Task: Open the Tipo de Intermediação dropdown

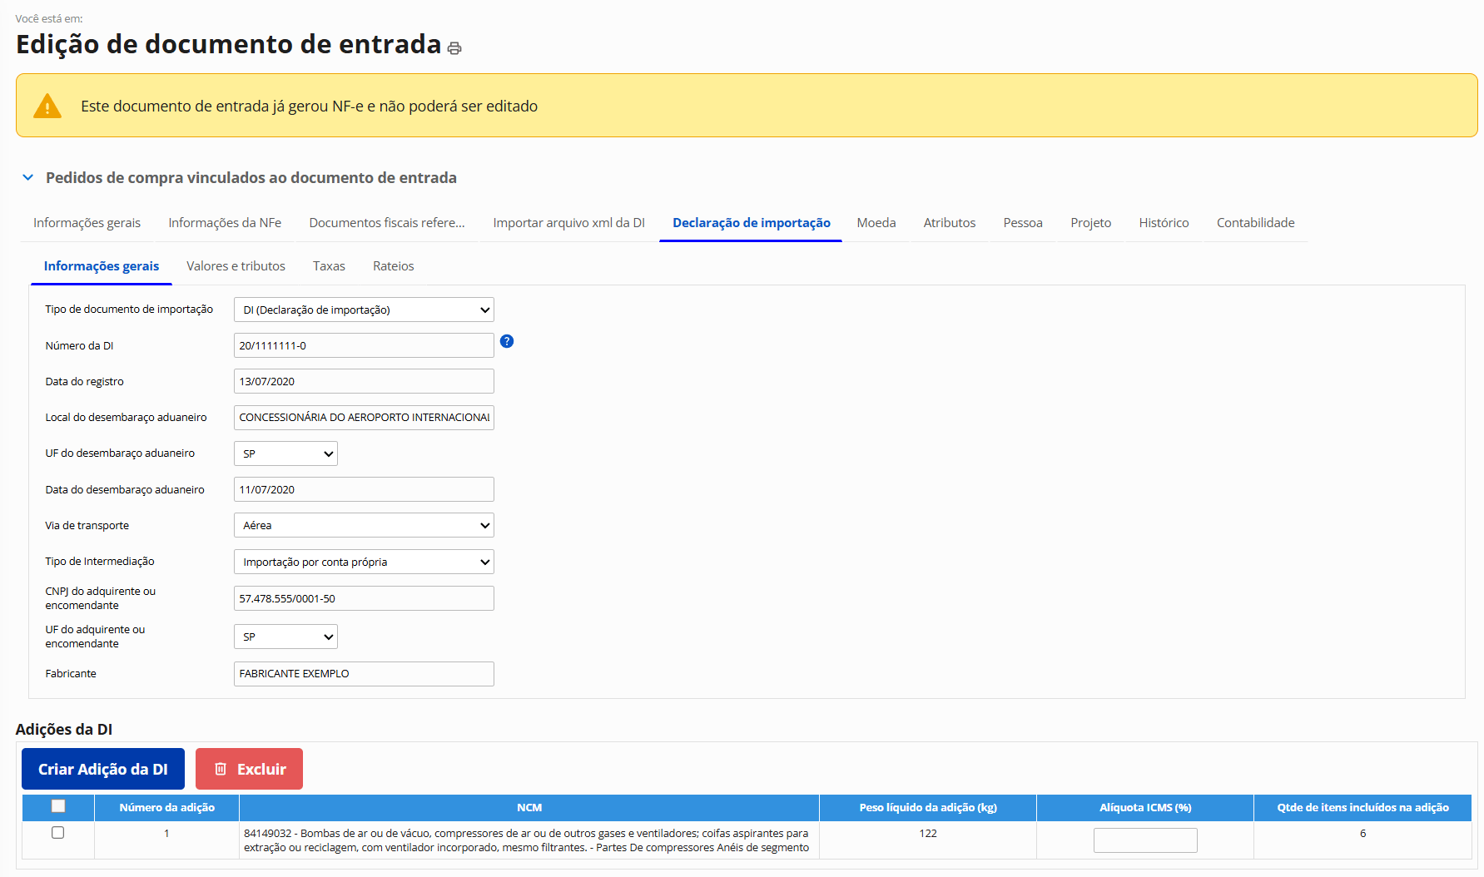Action: pyautogui.click(x=364, y=562)
